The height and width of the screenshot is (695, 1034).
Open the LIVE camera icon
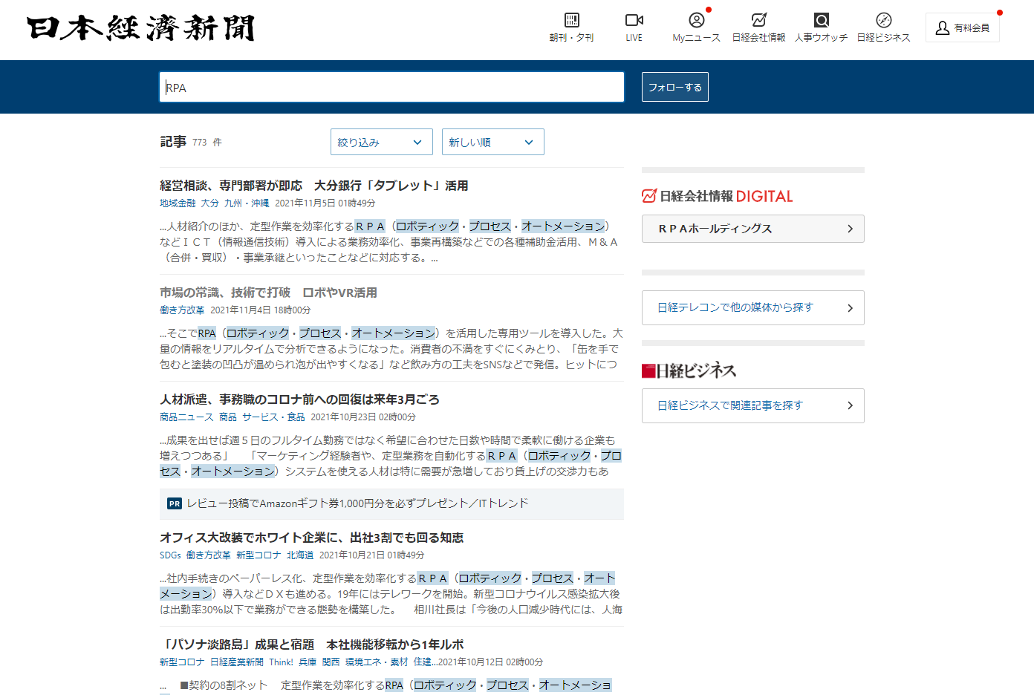click(634, 20)
